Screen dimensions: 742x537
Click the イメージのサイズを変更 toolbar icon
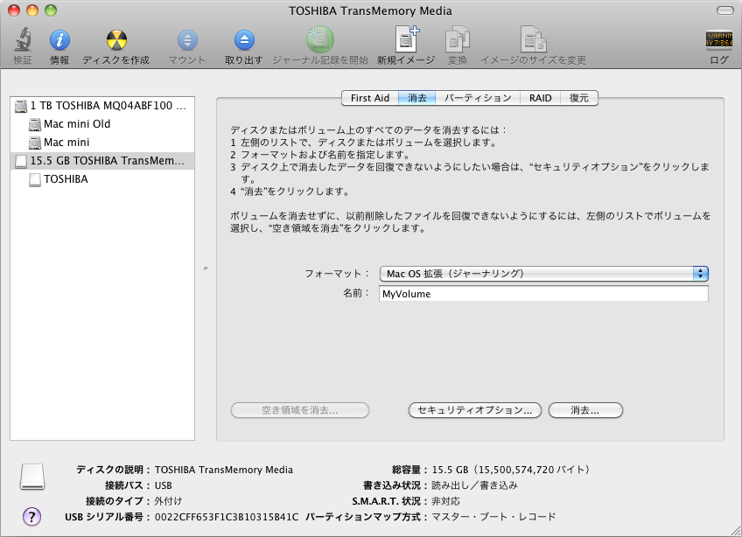click(x=534, y=39)
